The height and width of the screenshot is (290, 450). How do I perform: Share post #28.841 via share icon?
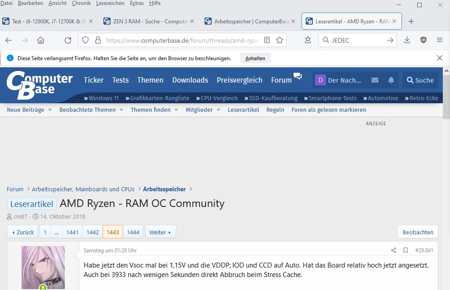[x=393, y=250]
